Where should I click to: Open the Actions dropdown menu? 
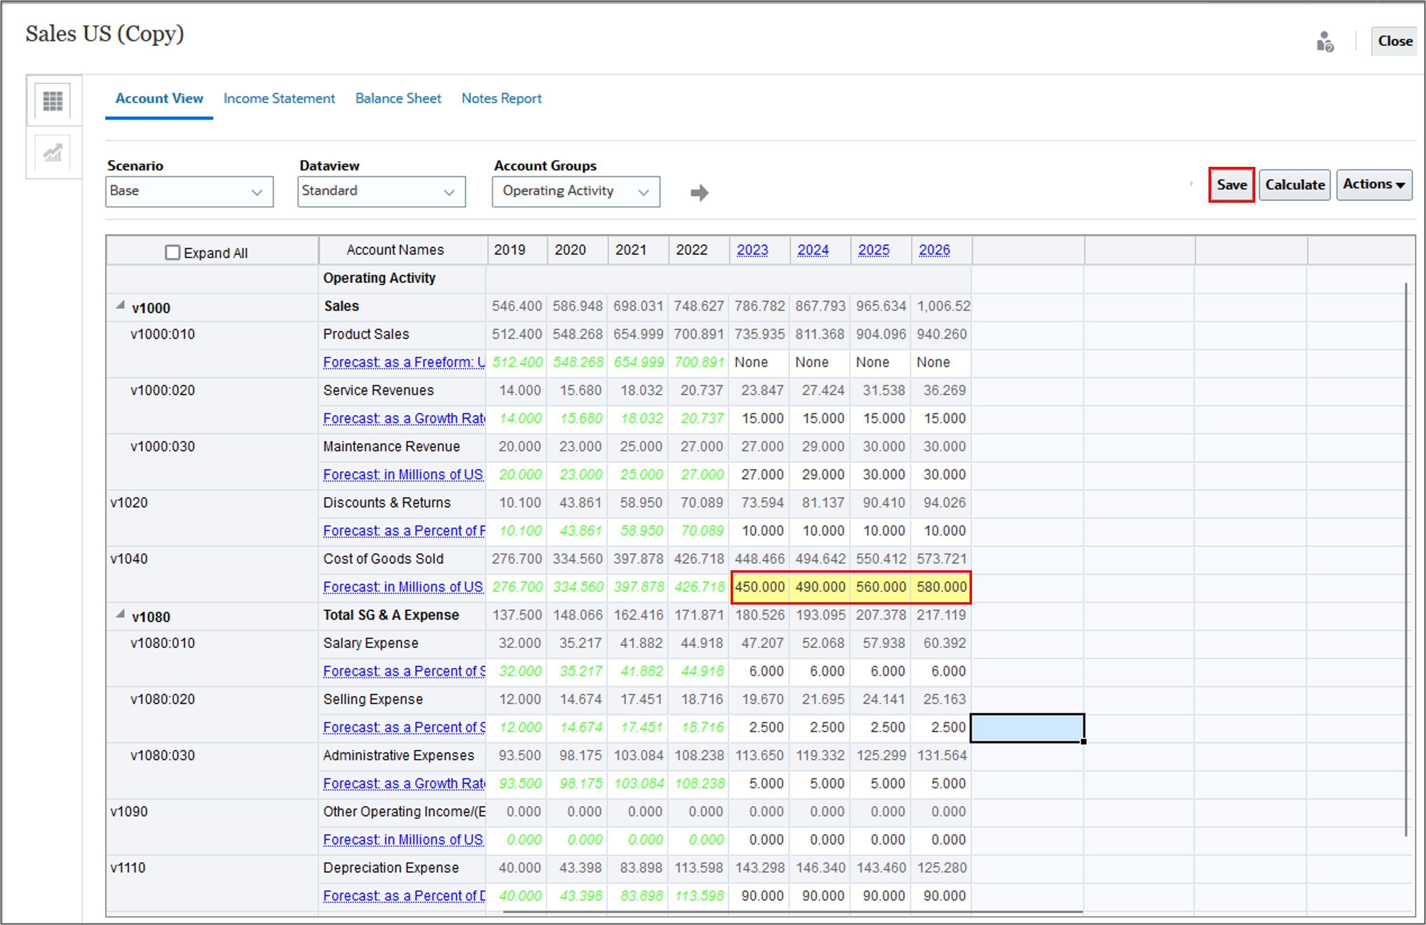[1374, 185]
